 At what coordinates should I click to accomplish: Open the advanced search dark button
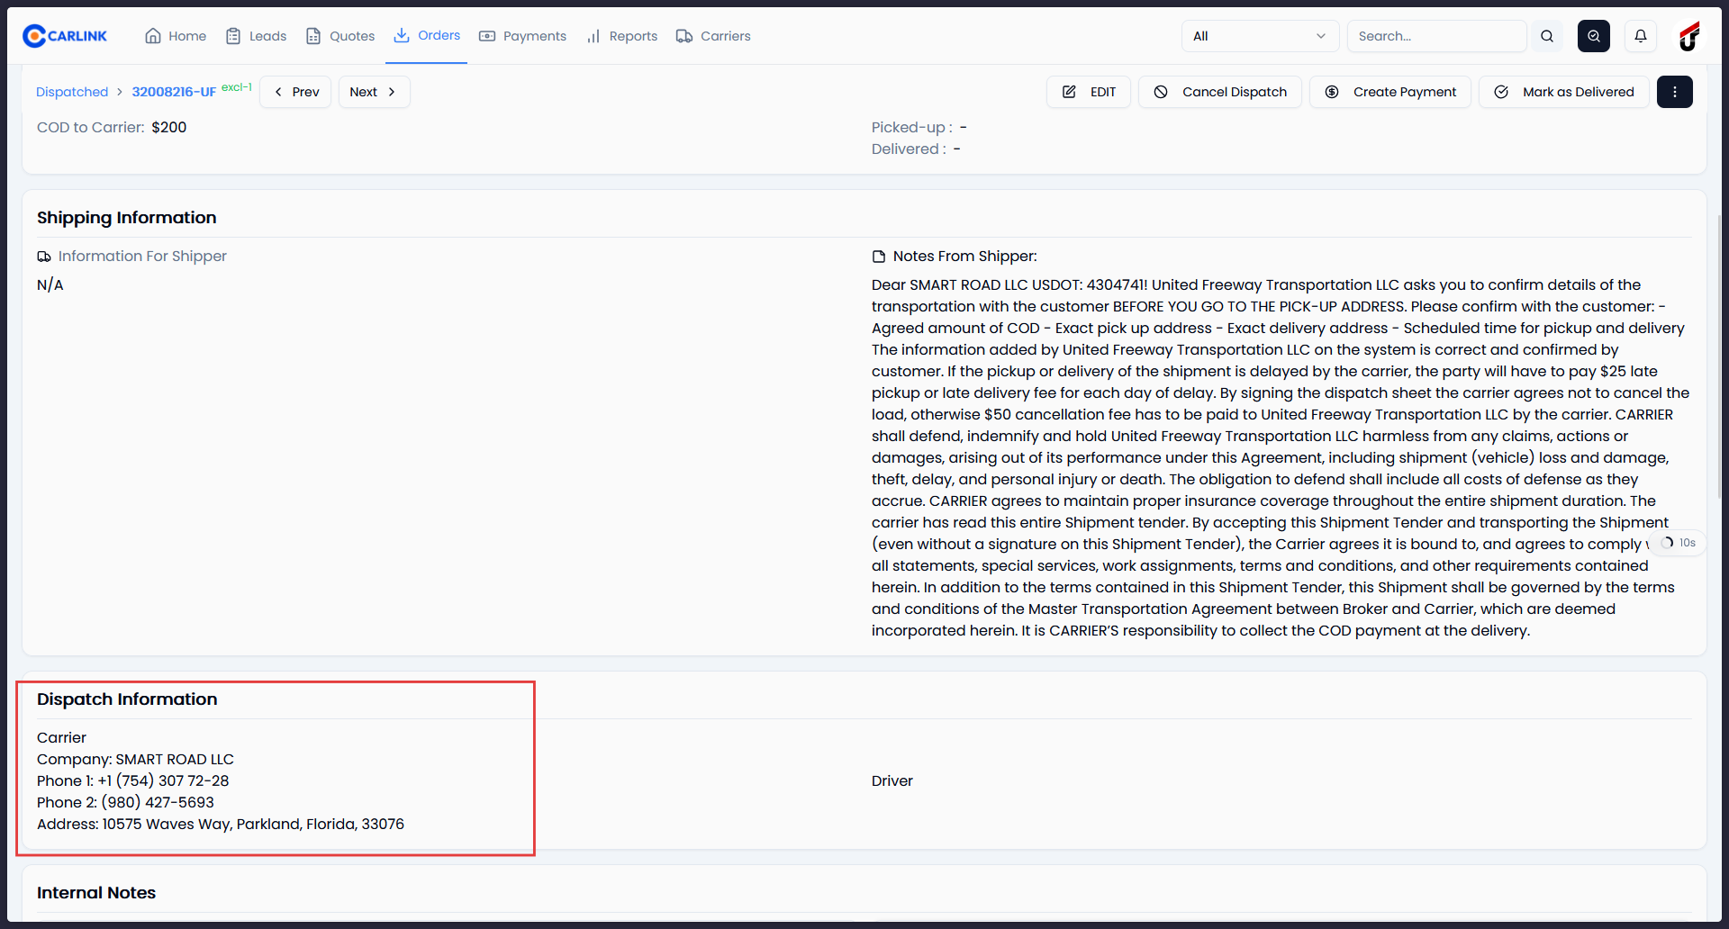(1593, 36)
